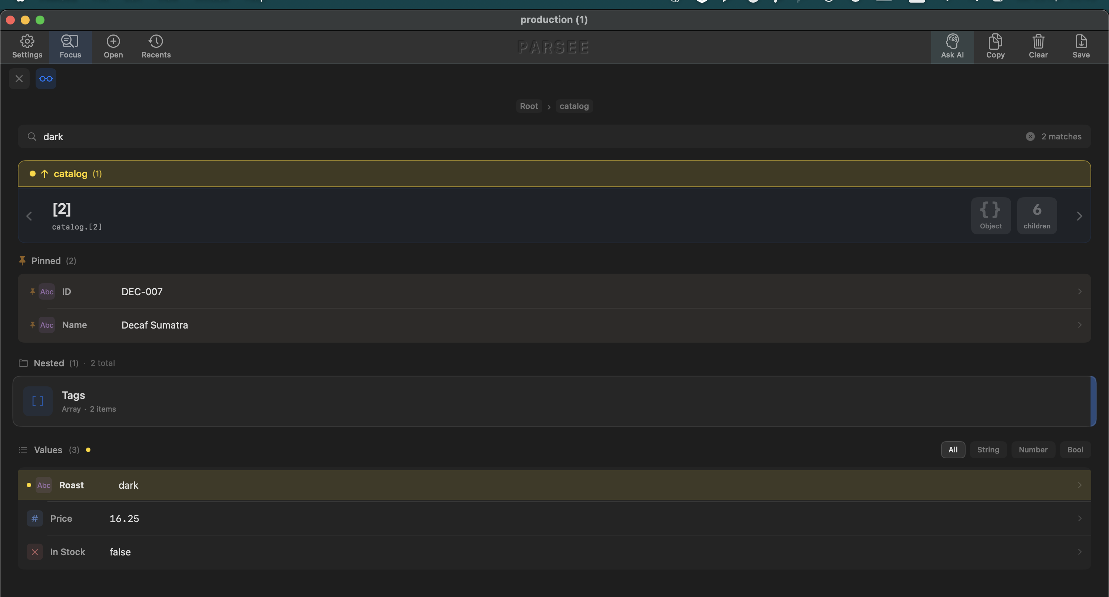This screenshot has width=1109, height=597.
Task: Show the Recents history icon
Action: (x=156, y=47)
